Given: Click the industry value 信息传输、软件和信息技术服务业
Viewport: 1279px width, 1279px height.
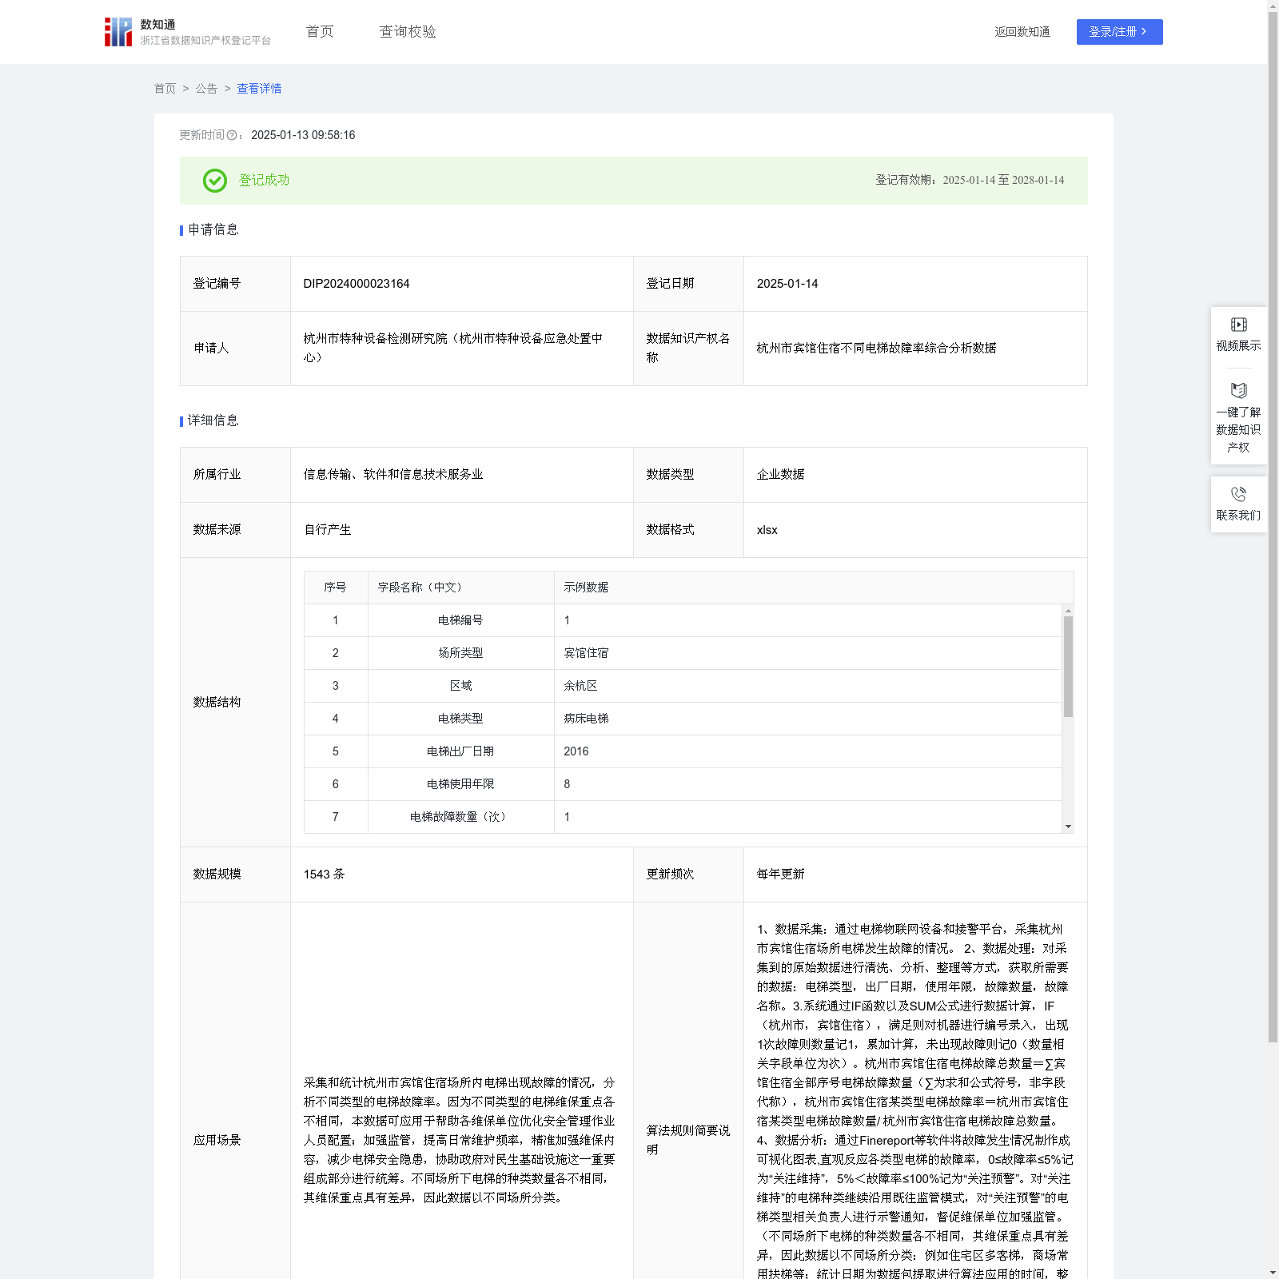Looking at the screenshot, I should pos(393,475).
